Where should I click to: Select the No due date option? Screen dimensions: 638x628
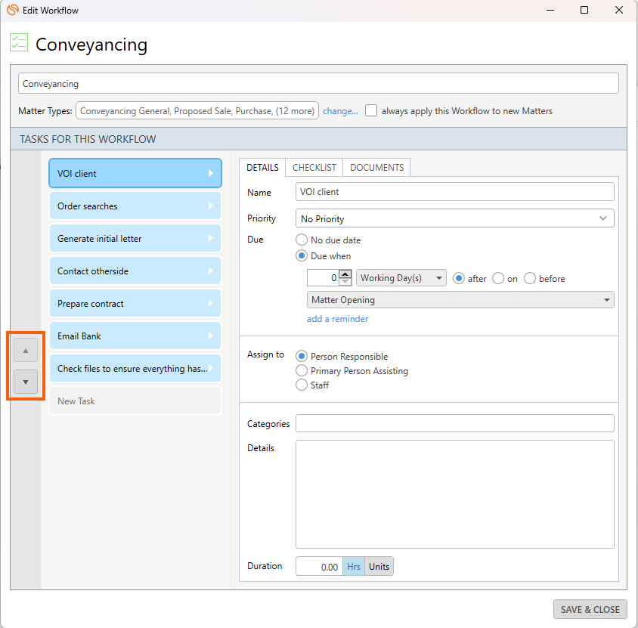tap(302, 240)
